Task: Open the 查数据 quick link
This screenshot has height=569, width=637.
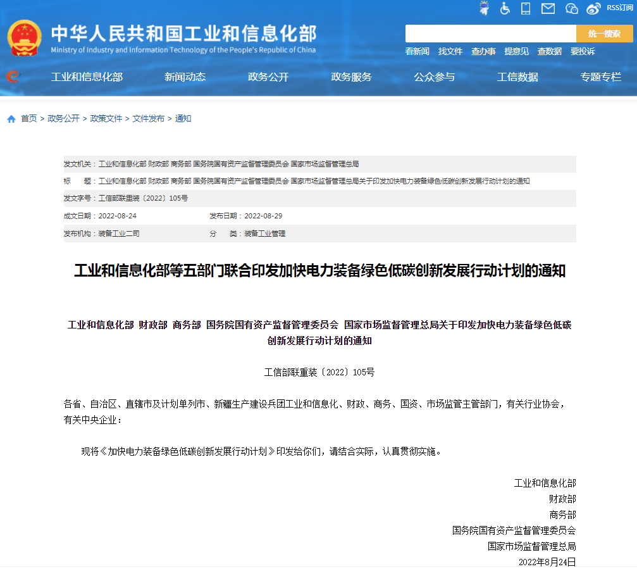Action: pos(550,51)
